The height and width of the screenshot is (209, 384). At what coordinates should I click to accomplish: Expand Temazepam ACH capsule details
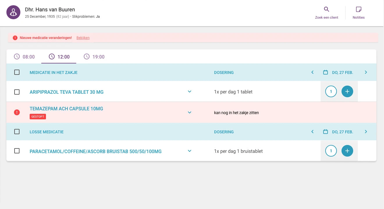tap(189, 112)
